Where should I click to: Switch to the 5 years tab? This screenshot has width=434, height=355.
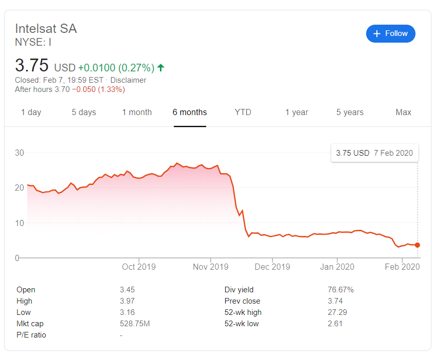[350, 112]
